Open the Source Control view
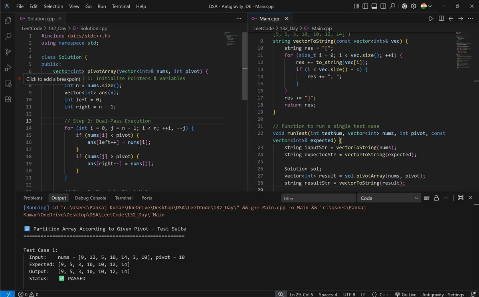This screenshot has width=479, height=297. (8, 52)
